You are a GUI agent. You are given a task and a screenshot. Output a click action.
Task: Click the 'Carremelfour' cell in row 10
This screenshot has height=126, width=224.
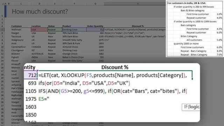coord(19,47)
